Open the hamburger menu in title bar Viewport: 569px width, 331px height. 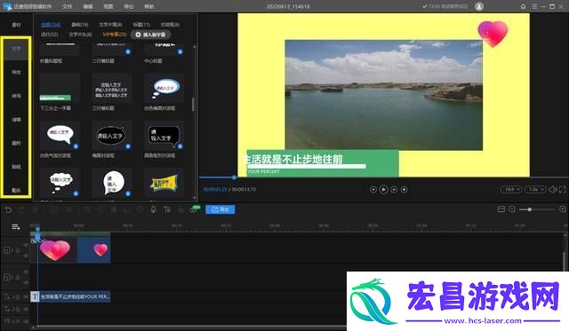click(534, 6)
